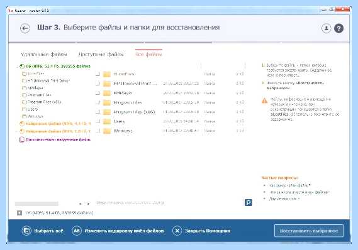358x250 pixels.
Task: Tick the checkbox of KMPlayer in the file list
Action: [98, 93]
